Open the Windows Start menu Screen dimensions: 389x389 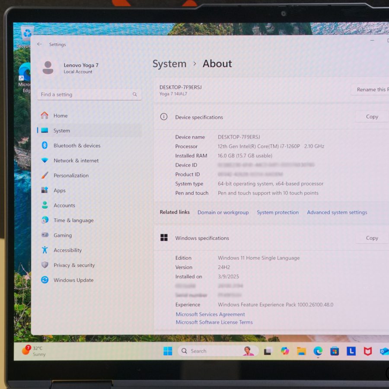coord(168,351)
